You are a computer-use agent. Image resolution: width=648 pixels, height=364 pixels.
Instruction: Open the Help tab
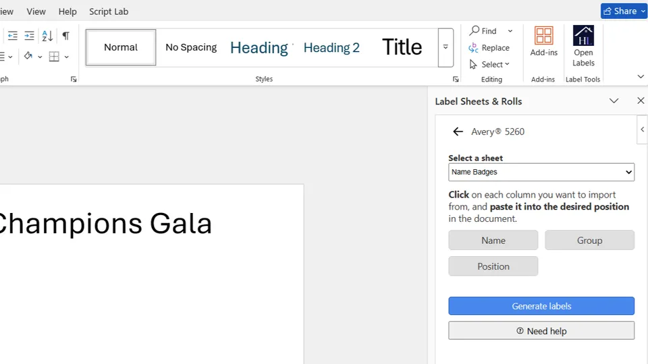(x=67, y=11)
